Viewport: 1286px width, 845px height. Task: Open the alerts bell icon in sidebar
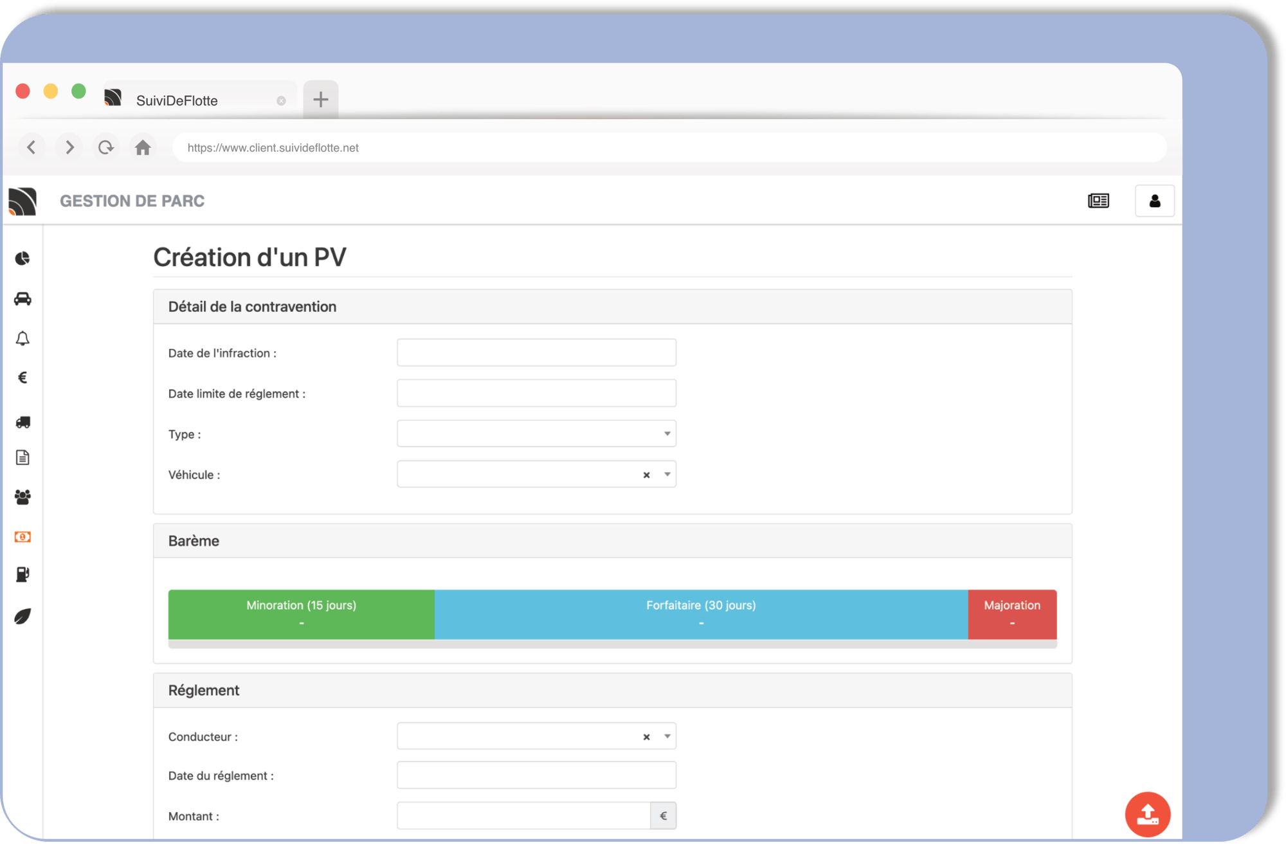[23, 338]
